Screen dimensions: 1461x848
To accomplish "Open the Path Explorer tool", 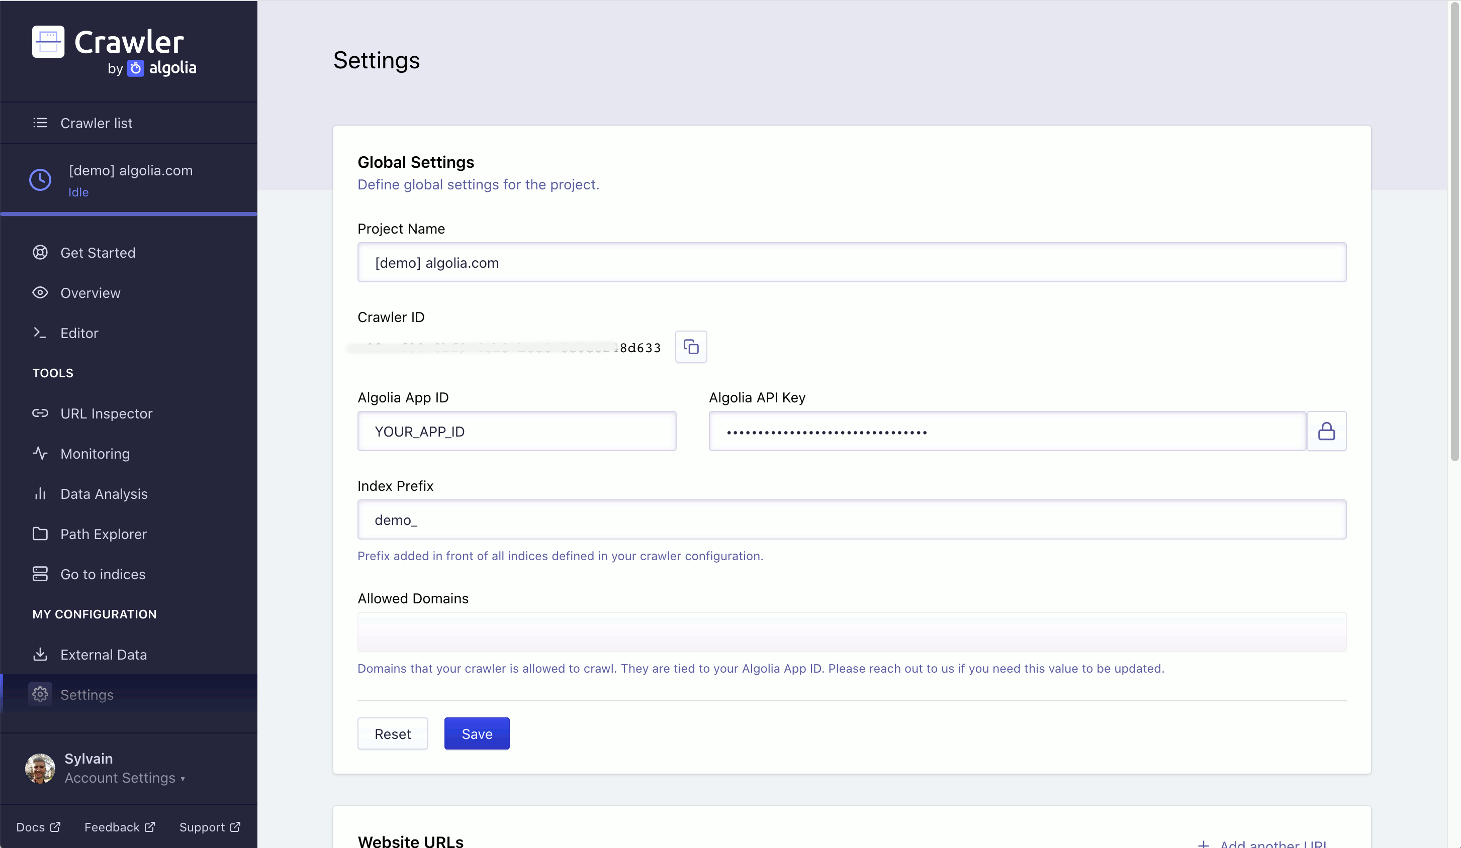I will coord(103,534).
